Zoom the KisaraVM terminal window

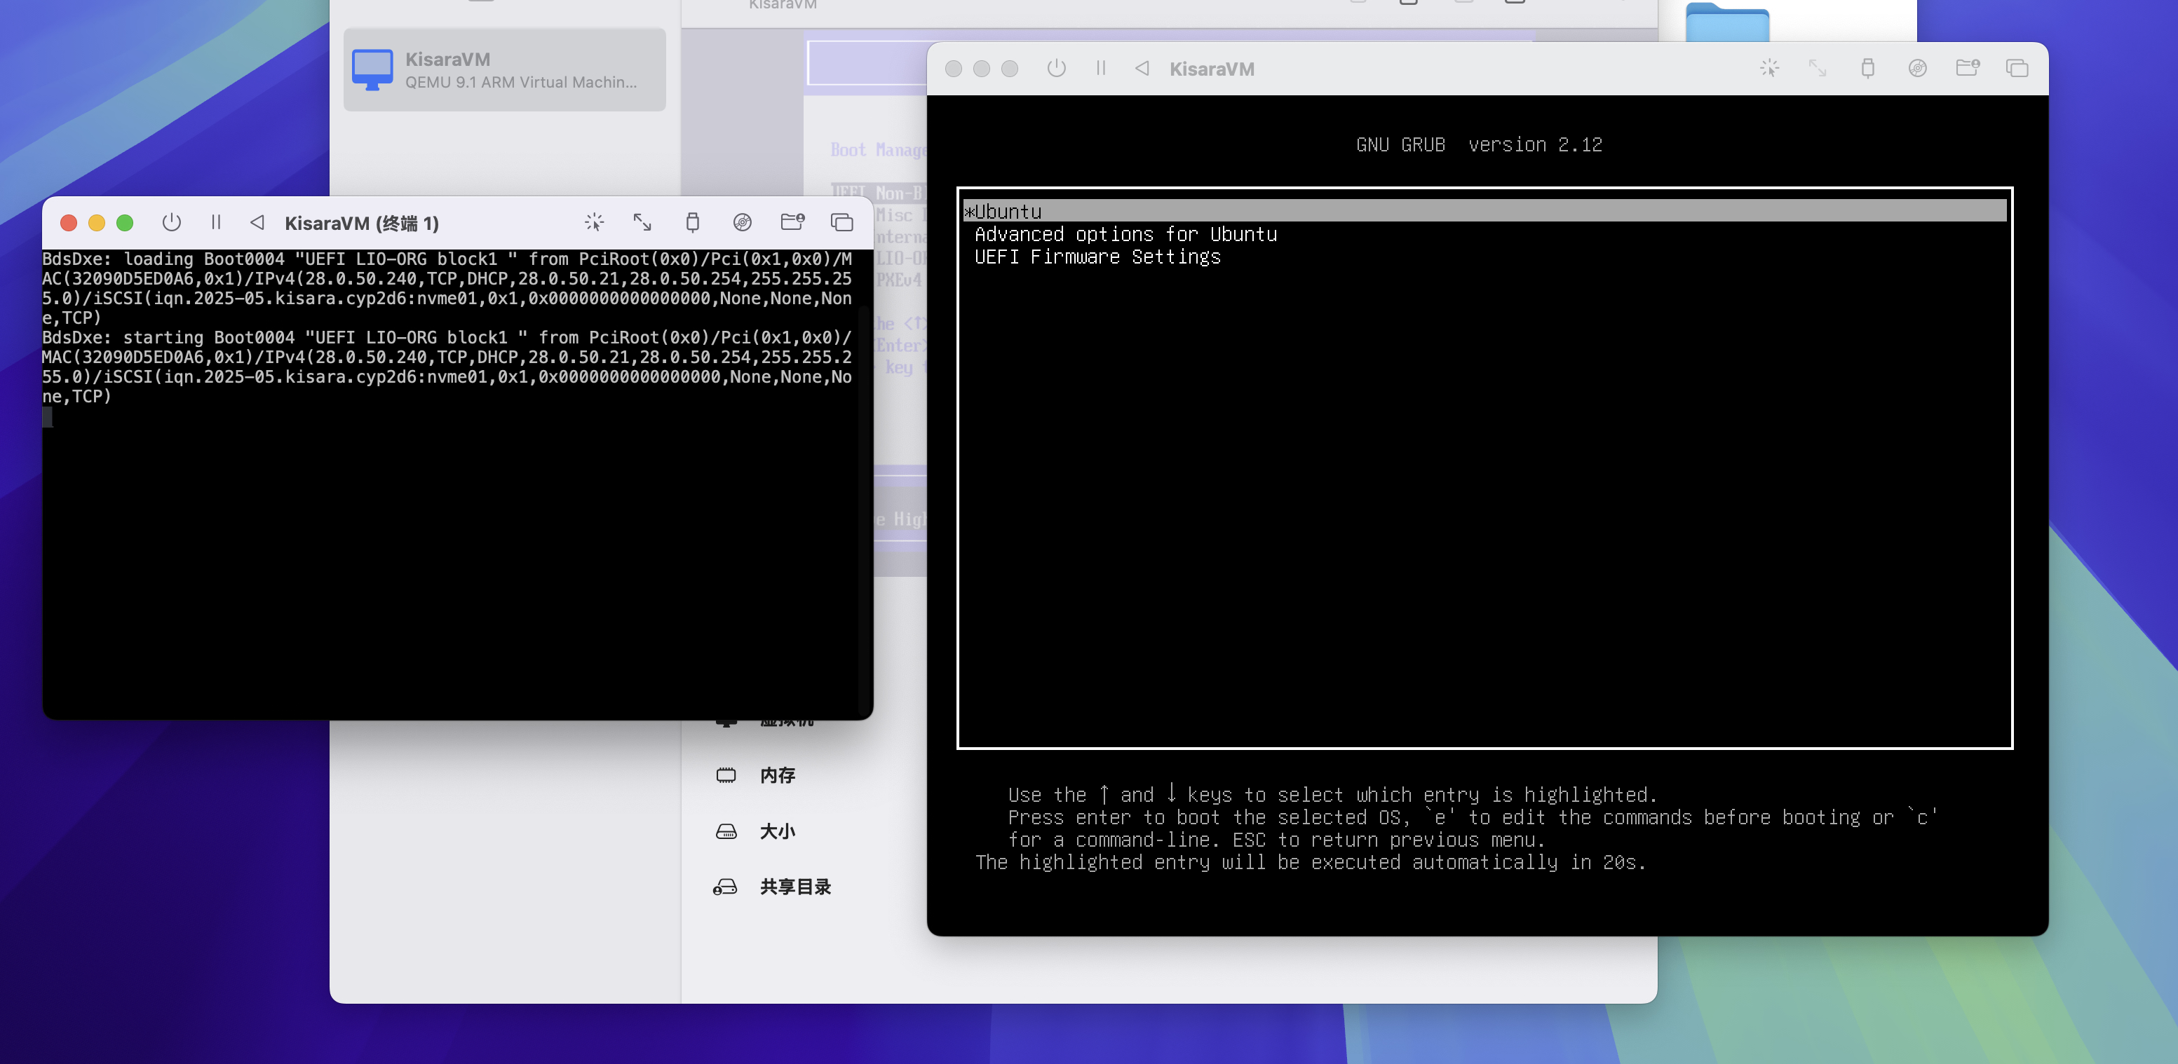(125, 222)
